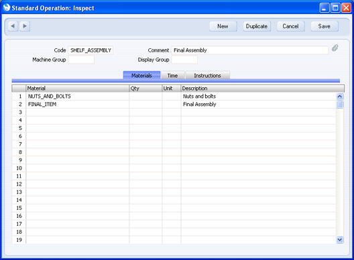Open attachments via the paperclip icon
Viewport: 354px width, 260px height.
[335, 48]
